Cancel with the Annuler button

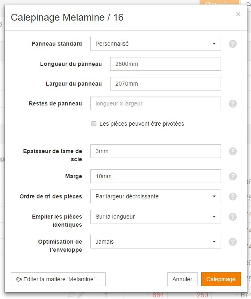point(182,279)
